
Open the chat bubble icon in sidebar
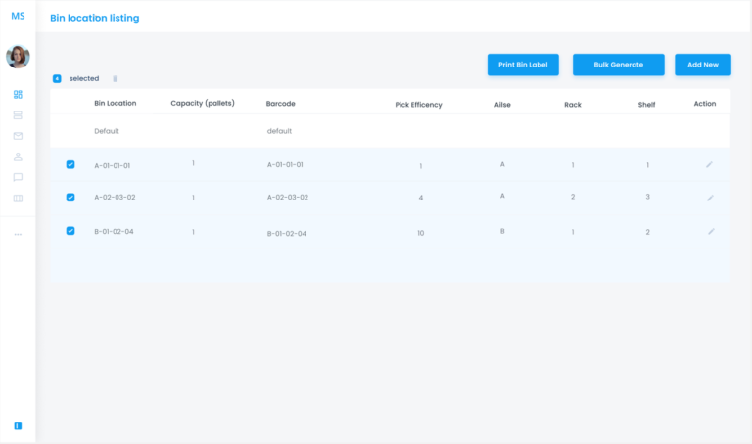point(18,177)
